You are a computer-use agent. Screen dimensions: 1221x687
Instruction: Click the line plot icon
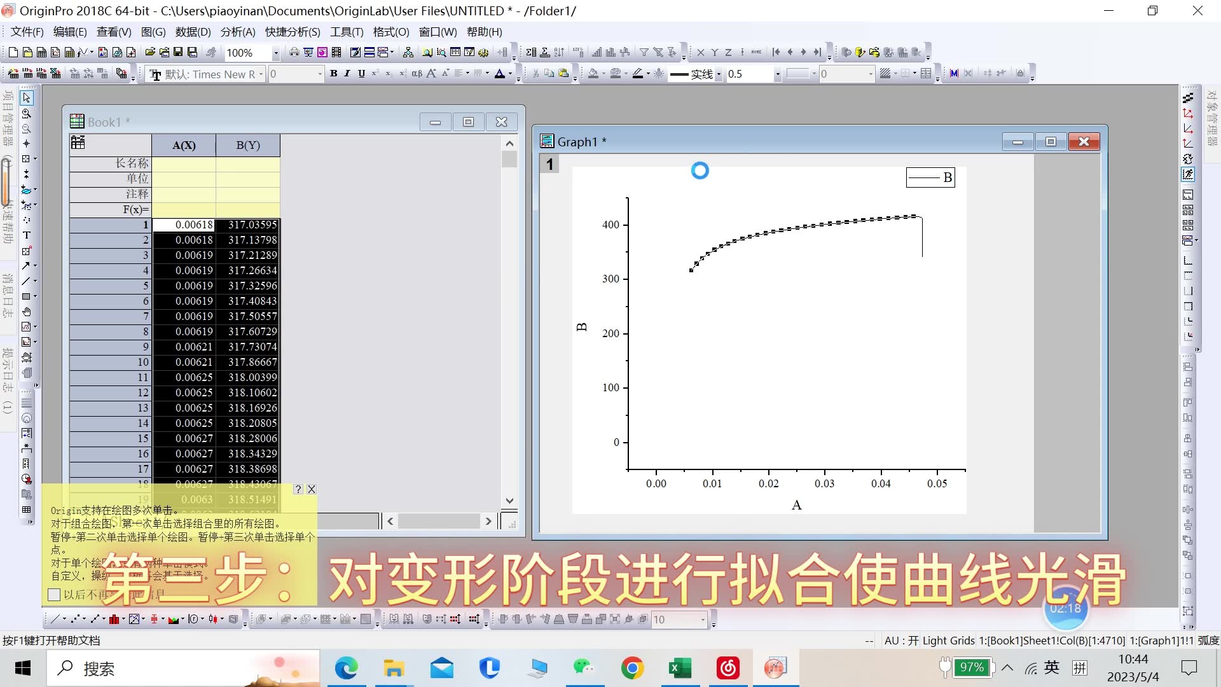click(x=55, y=619)
